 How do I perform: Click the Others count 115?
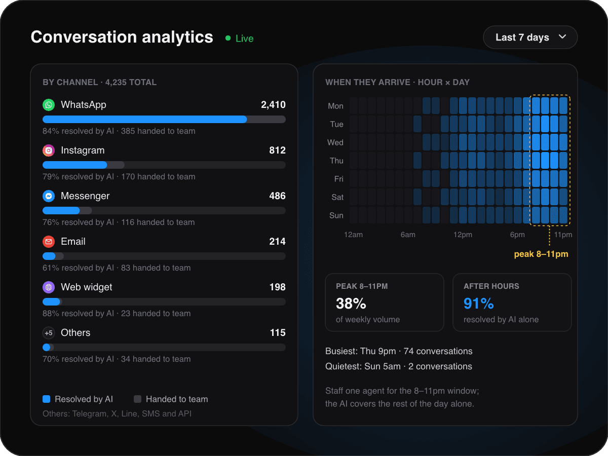[x=278, y=333]
